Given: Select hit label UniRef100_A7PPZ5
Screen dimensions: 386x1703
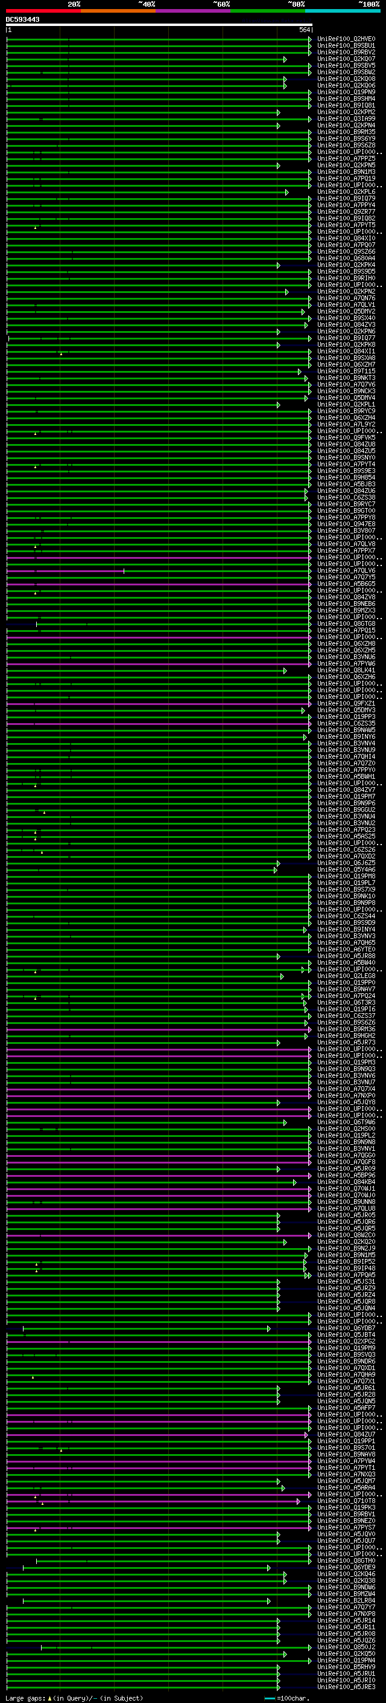Looking at the screenshot, I should [346, 159].
